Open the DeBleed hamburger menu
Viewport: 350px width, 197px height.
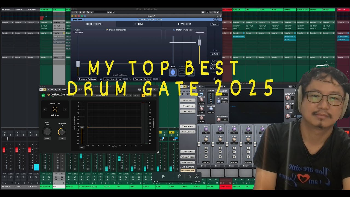click(x=155, y=95)
